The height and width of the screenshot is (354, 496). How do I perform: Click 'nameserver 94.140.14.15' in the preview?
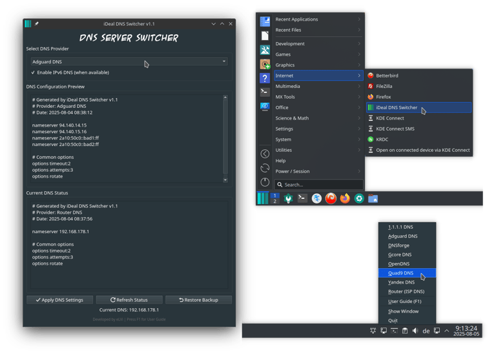[59, 125]
